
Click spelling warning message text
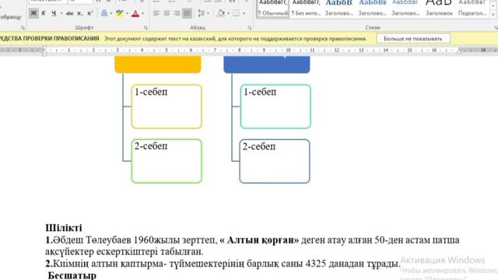tap(235, 39)
